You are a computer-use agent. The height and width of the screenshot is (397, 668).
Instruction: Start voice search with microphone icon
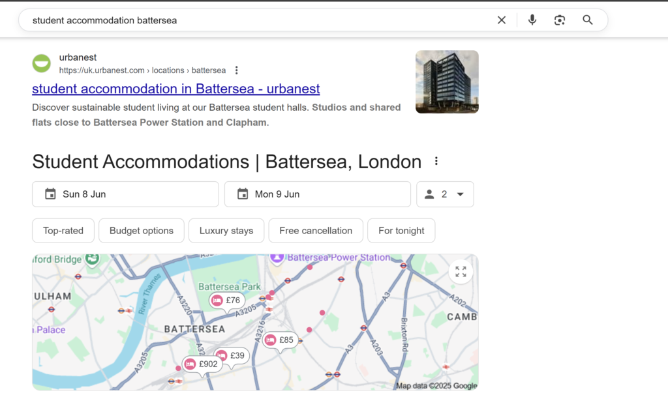click(532, 20)
